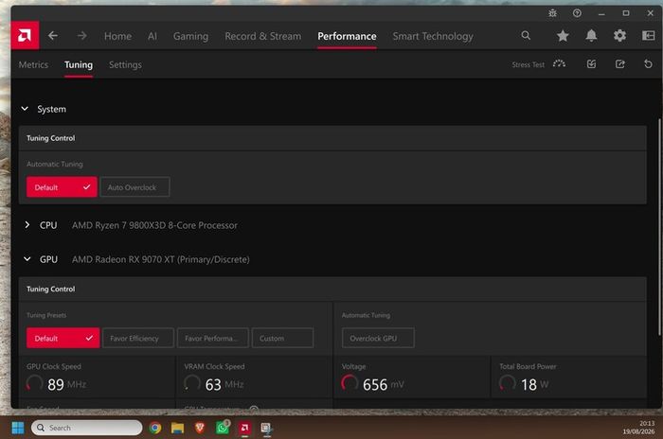Open the Settings sub-tab
The image size is (663, 439).
[125, 64]
